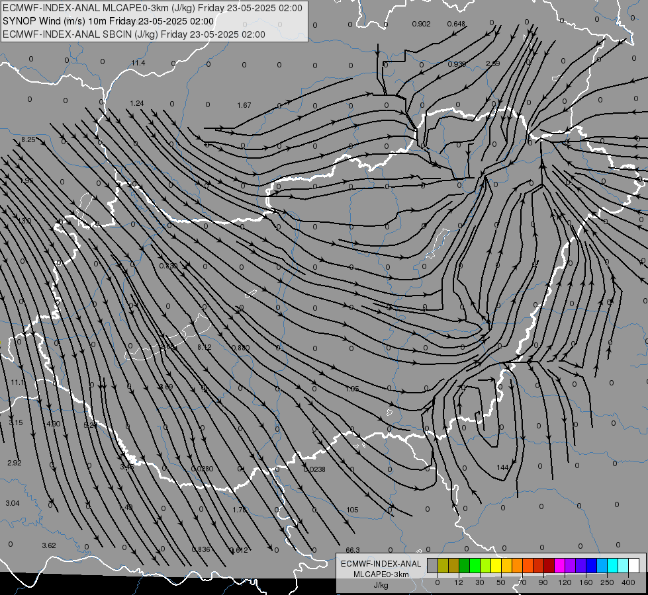Click the map value 11.4
This screenshot has height=595, width=648.
[138, 63]
